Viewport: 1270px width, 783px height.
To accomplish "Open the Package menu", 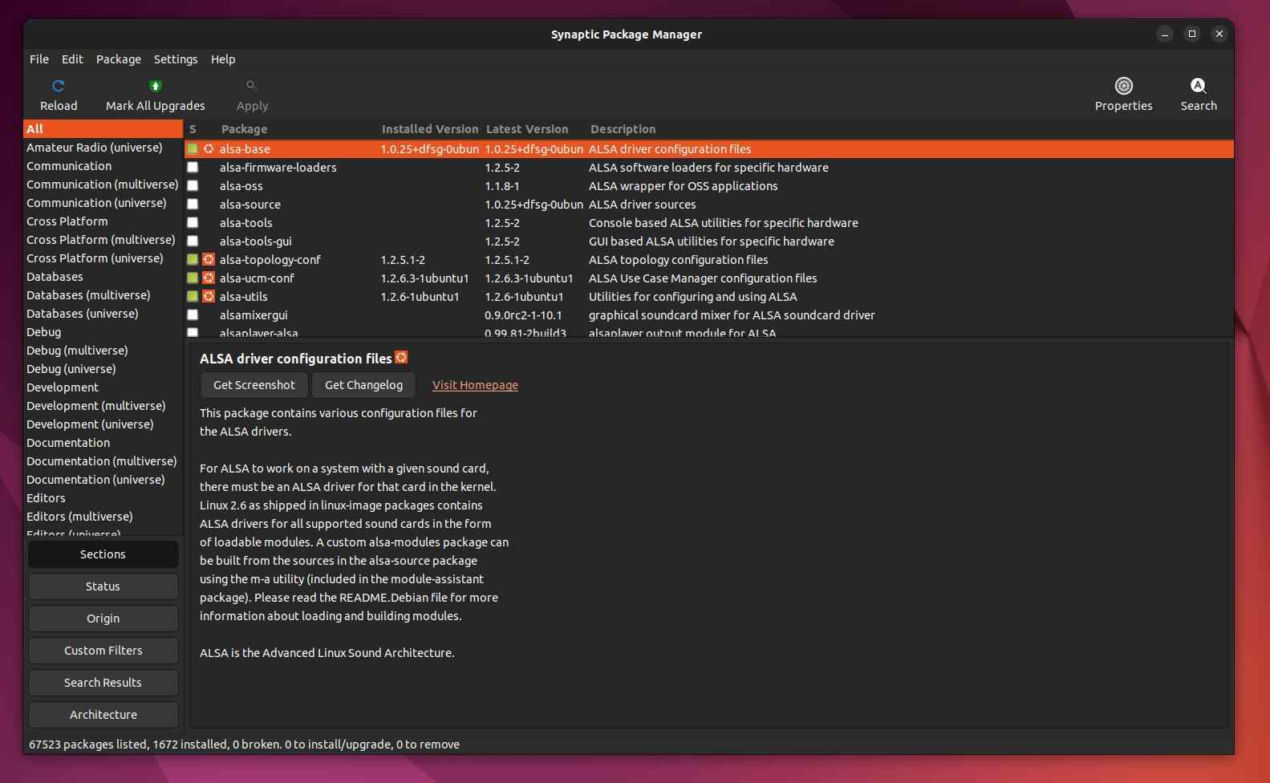I will [119, 59].
